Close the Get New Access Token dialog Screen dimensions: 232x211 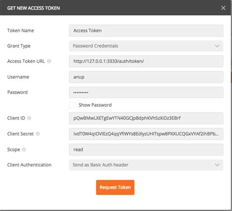223,8
